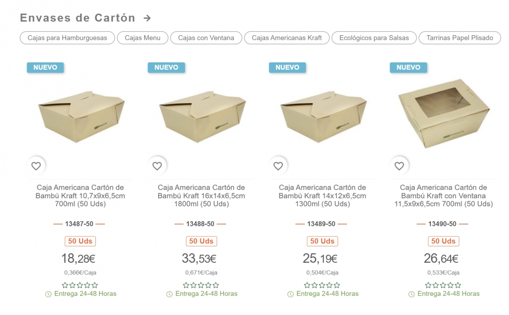Open the Cajas para Hamburguesas category

point(67,38)
